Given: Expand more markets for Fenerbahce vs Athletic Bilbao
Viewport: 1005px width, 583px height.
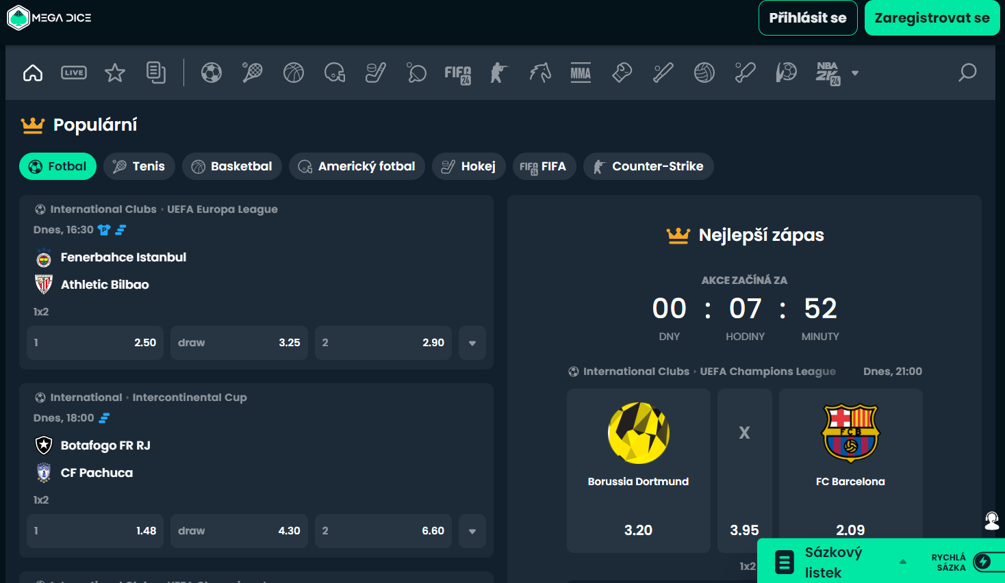Looking at the screenshot, I should pos(472,343).
